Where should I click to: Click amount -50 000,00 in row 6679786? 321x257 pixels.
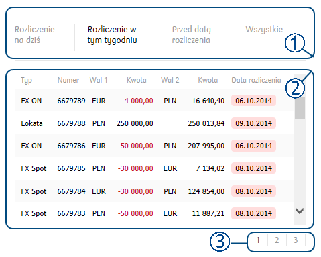coord(135,146)
